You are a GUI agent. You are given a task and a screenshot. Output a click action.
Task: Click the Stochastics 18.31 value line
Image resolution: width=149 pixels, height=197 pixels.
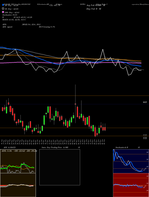pos(10,15)
